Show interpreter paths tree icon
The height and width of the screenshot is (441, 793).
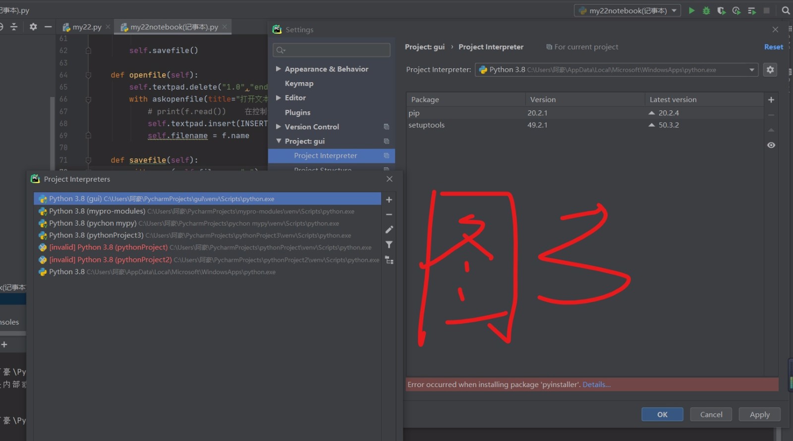[x=389, y=260]
